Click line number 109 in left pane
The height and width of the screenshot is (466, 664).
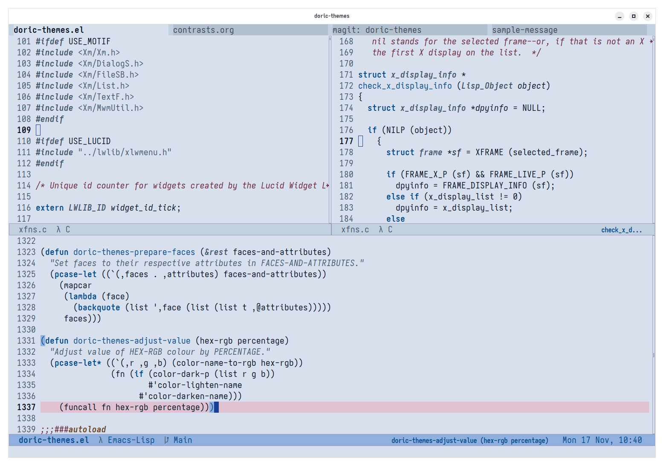click(x=24, y=130)
